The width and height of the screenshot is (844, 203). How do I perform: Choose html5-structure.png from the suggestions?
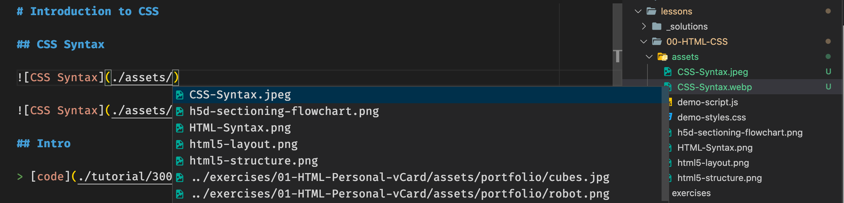pos(254,160)
